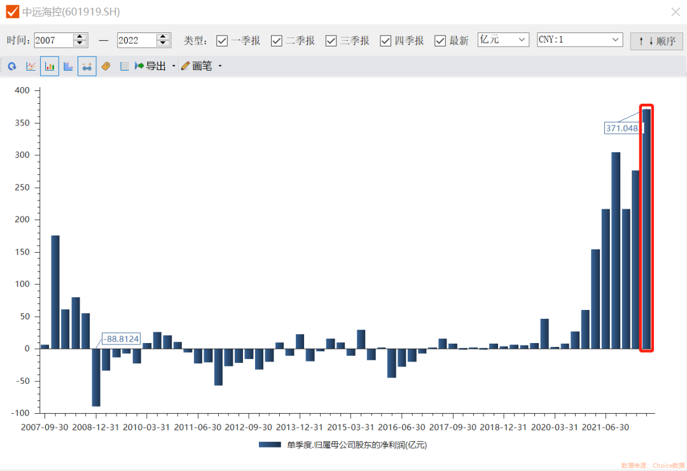Switch to the line chart view icon
Image resolution: width=687 pixels, height=471 pixels.
pos(31,66)
